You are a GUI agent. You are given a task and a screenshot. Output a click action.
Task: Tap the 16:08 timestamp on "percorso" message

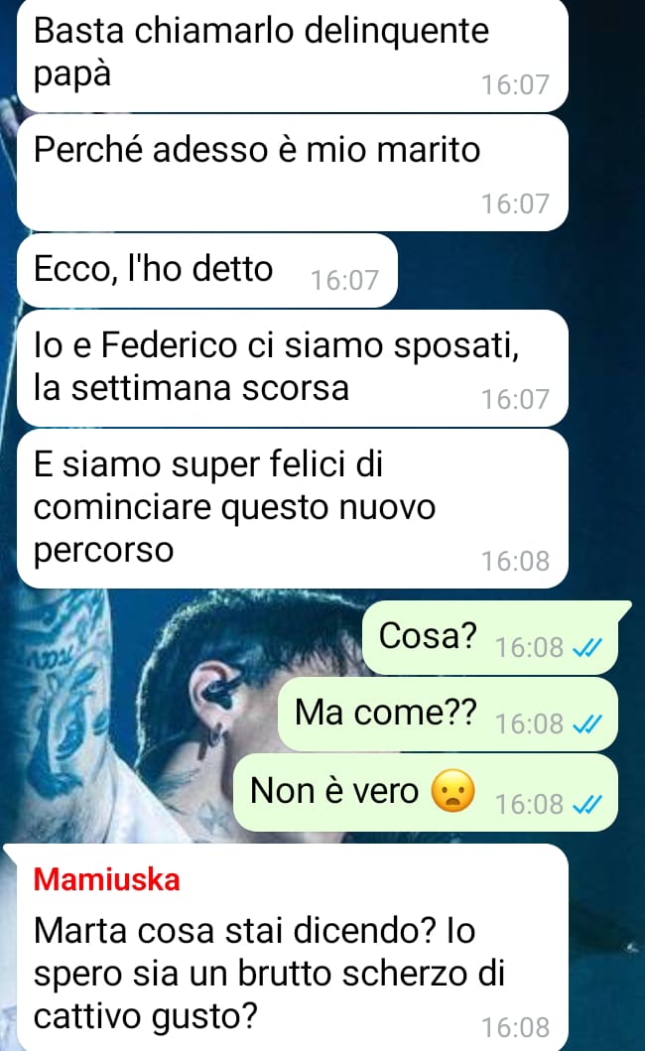[515, 561]
